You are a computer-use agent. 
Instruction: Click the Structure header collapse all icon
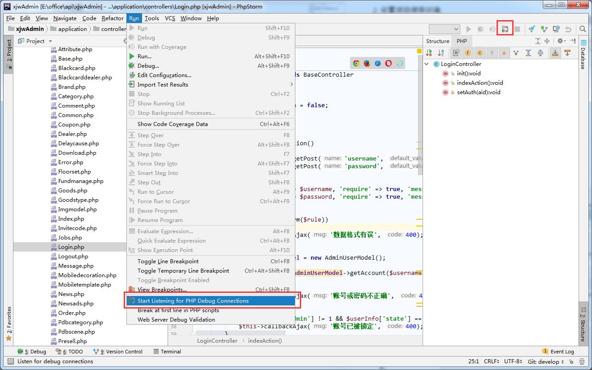point(548,41)
